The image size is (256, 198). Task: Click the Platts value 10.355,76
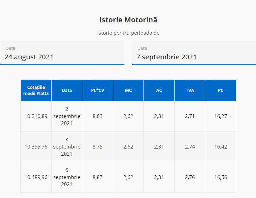tap(36, 146)
